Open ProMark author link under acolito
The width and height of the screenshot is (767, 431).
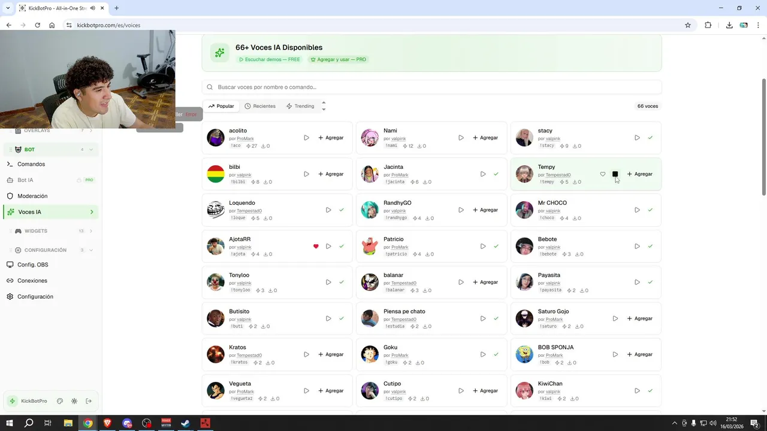(x=245, y=139)
